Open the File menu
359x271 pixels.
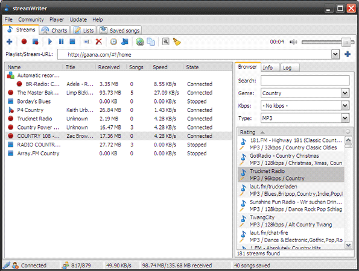pos(8,20)
